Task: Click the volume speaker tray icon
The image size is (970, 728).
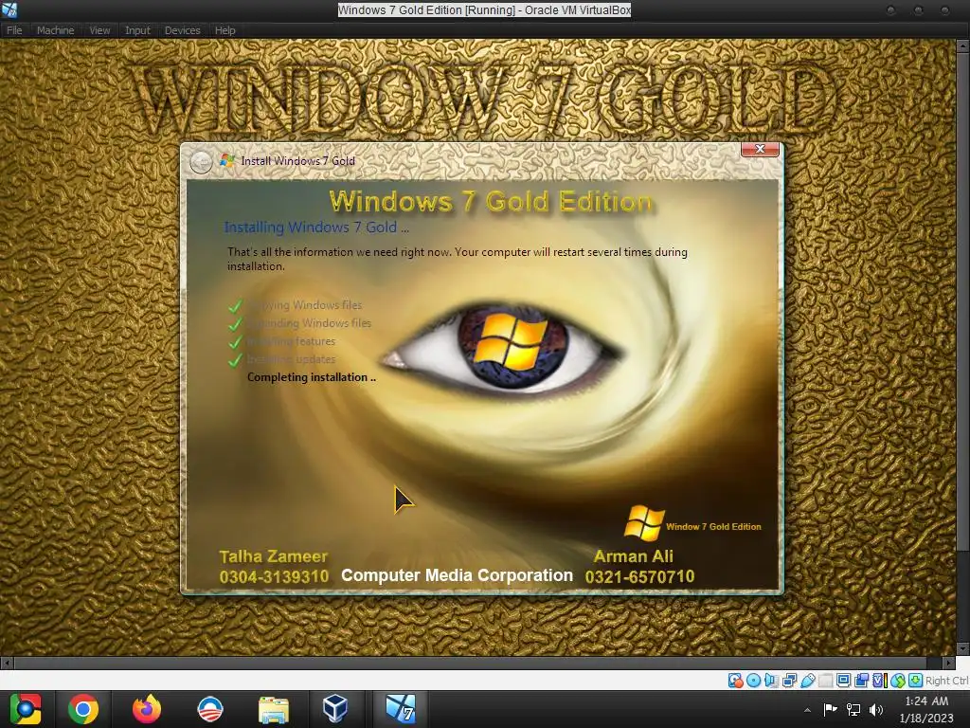Action: click(x=876, y=709)
